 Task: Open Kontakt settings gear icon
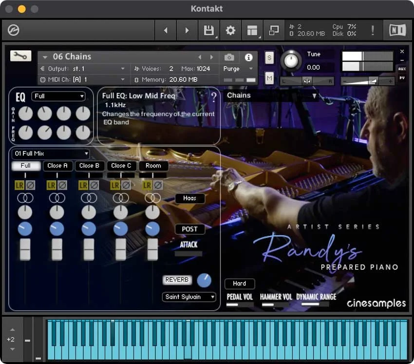pyautogui.click(x=230, y=31)
